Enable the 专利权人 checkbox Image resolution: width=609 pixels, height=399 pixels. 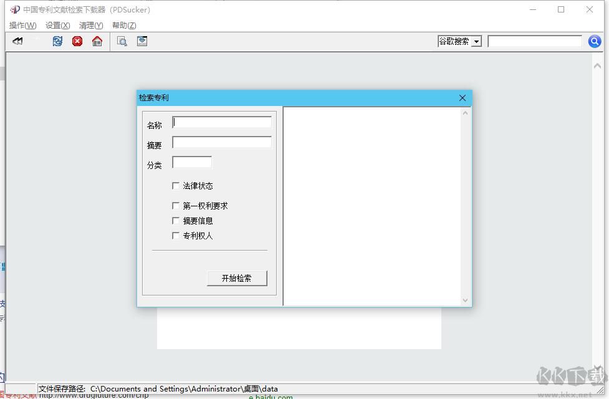click(x=176, y=236)
